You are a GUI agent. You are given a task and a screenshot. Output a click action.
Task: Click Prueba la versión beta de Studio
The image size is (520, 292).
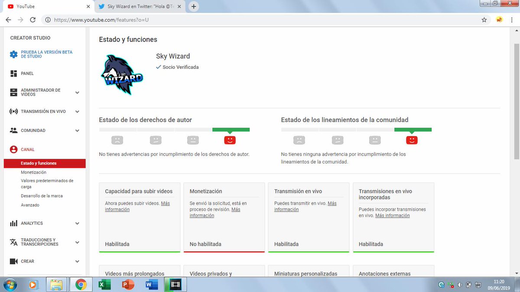tap(47, 54)
